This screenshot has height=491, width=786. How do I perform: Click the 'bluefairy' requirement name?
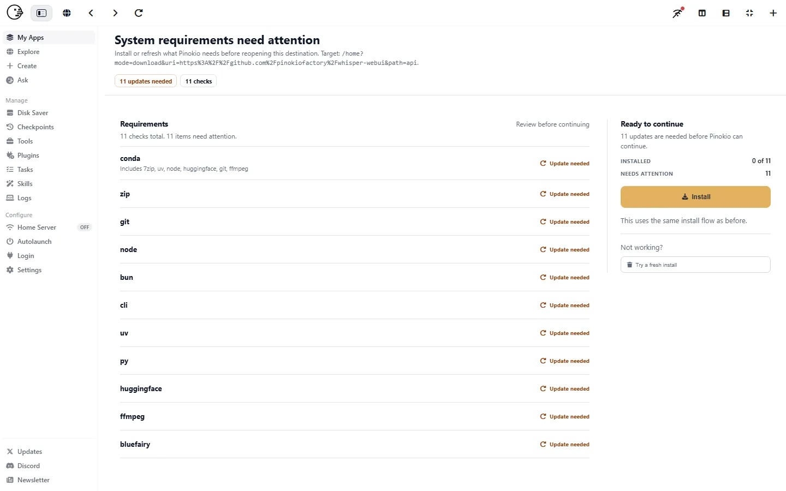[135, 444]
